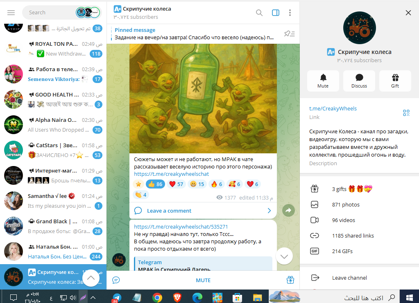Add star reaction to post

(x=138, y=184)
